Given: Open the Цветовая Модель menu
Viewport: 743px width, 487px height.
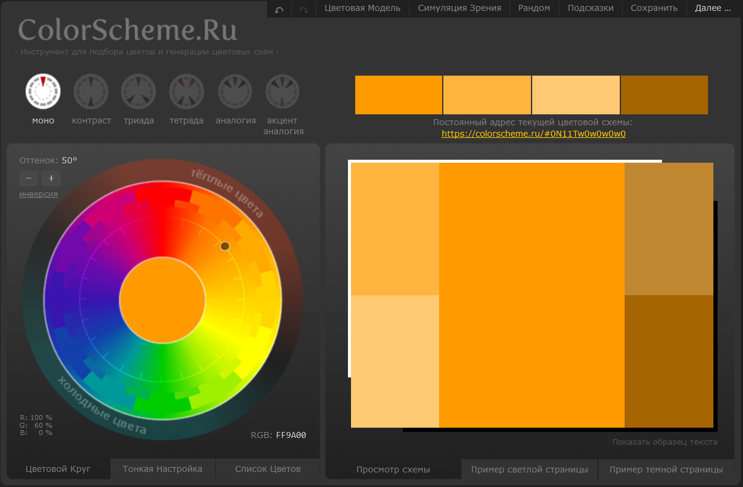Looking at the screenshot, I should coord(362,9).
